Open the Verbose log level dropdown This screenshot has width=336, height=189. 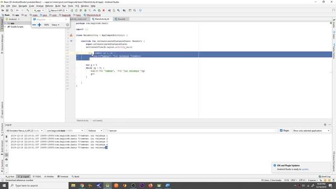[x=95, y=131]
